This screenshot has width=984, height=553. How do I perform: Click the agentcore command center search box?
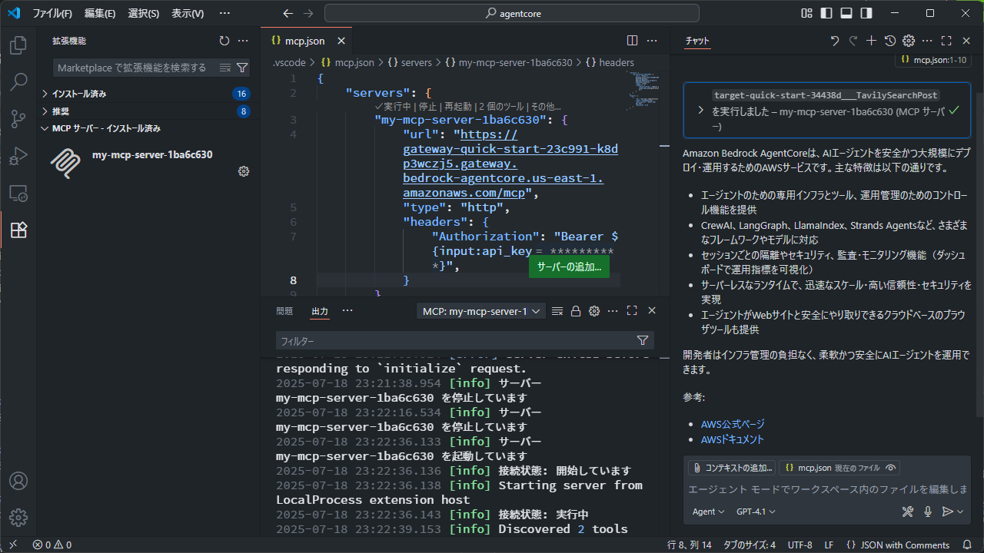tap(511, 13)
